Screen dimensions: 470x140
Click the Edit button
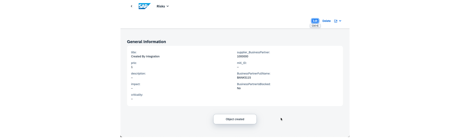315,21
